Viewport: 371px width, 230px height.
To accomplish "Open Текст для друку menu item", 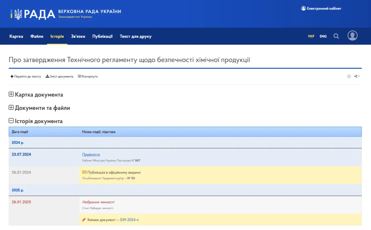I will click(135, 36).
